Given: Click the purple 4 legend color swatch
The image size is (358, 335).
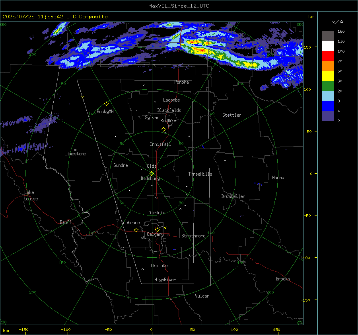Looking at the screenshot, I should pos(328,116).
